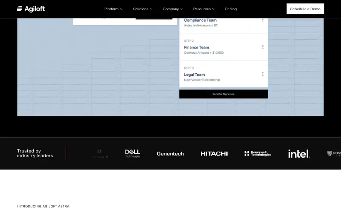Screen dimensions: 341x213
Task: Select the Compliance Team step title
Action: [x=200, y=20]
